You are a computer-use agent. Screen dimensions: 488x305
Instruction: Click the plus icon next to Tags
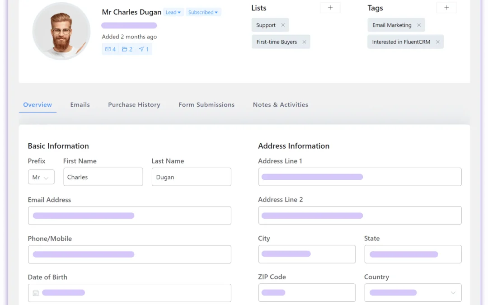(x=446, y=7)
